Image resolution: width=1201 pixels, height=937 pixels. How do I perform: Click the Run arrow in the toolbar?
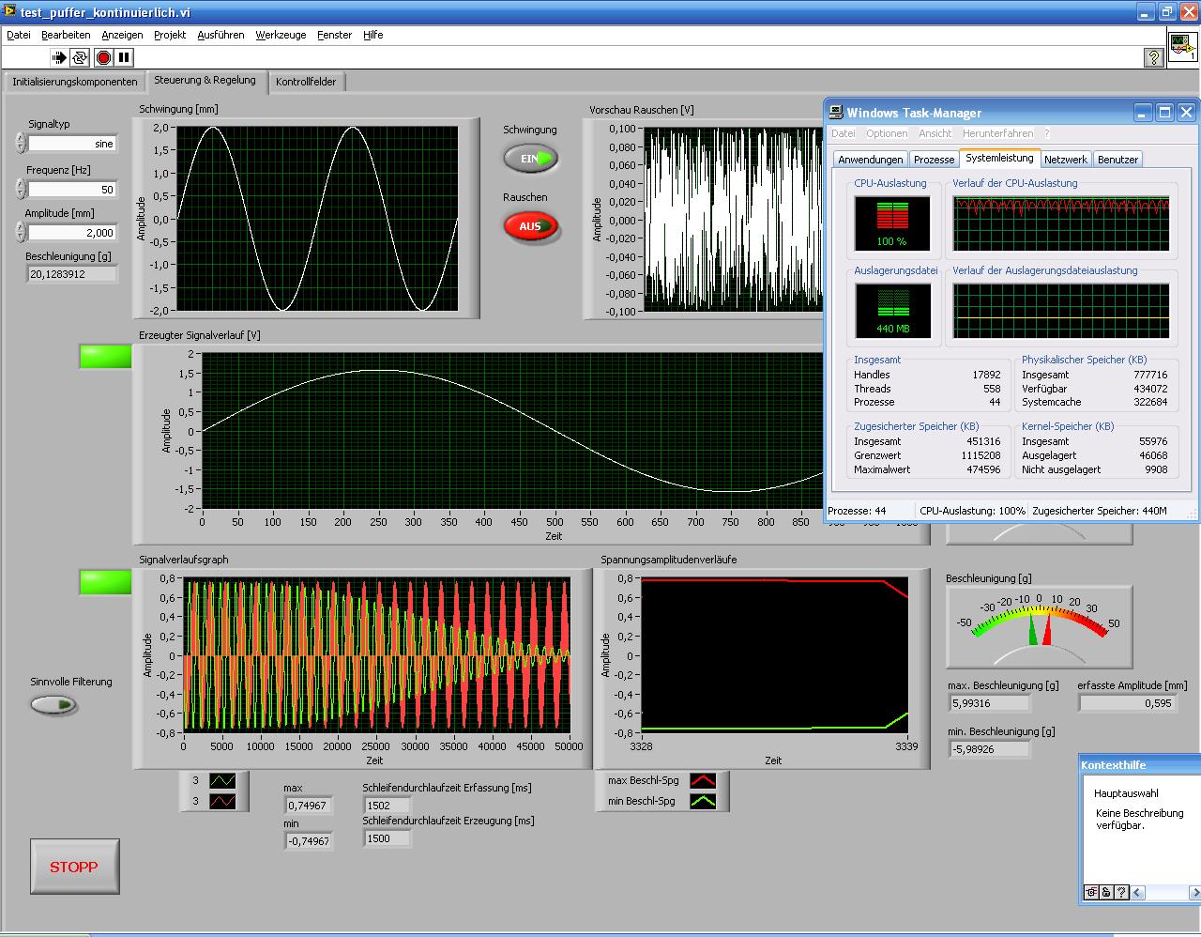(x=59, y=57)
